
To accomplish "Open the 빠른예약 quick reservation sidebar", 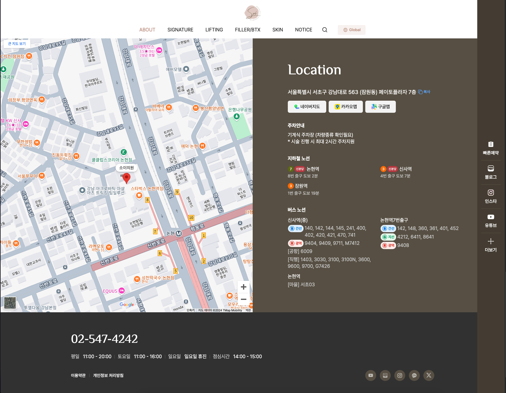I will [x=491, y=148].
